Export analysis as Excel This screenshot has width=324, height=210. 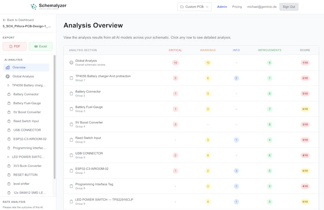pos(41,46)
